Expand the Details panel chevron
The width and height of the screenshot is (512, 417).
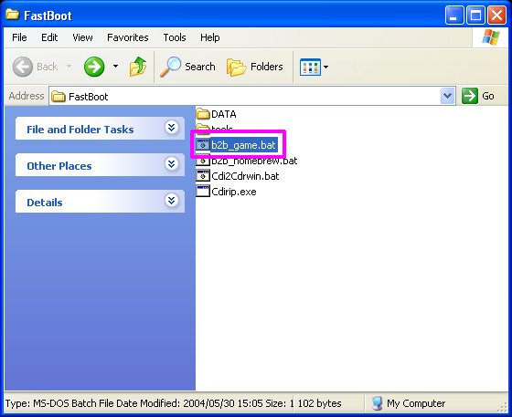pyautogui.click(x=172, y=201)
